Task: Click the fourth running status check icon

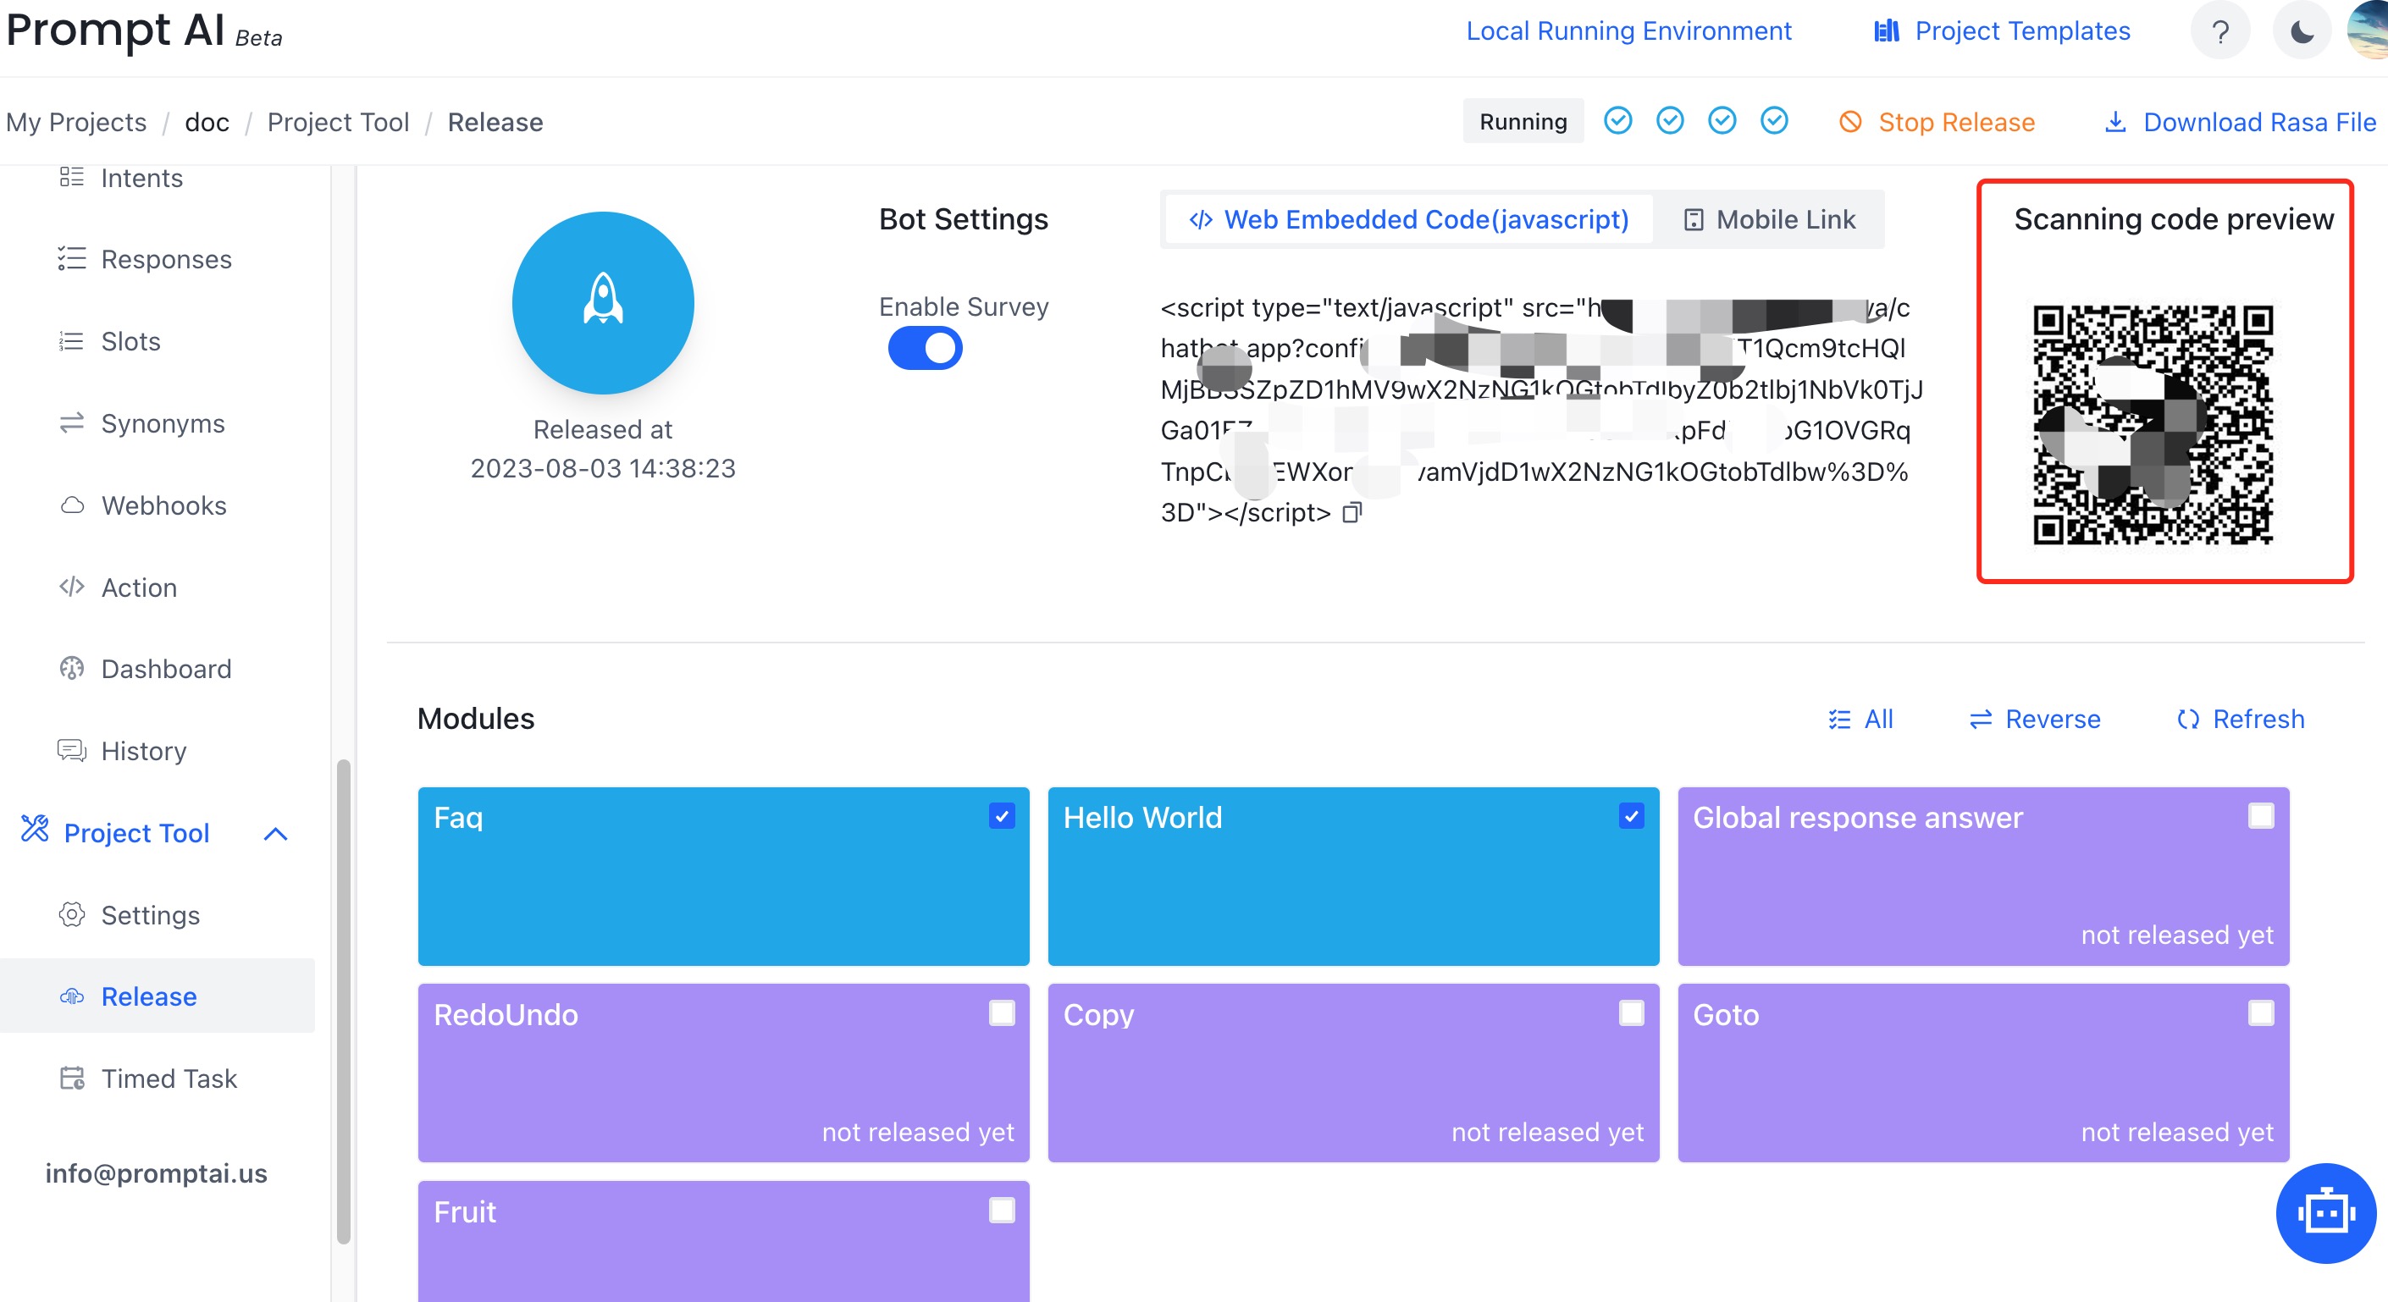Action: point(1773,120)
